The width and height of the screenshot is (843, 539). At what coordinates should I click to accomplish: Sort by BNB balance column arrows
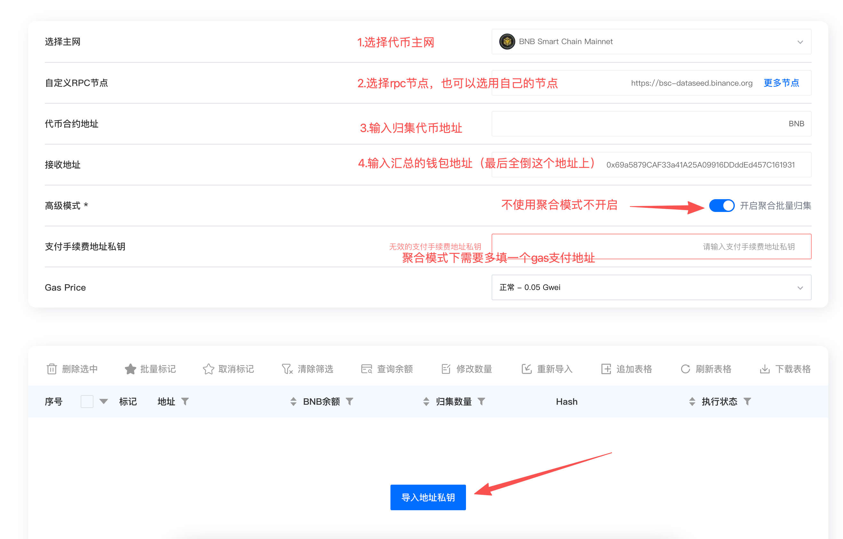pyautogui.click(x=293, y=402)
